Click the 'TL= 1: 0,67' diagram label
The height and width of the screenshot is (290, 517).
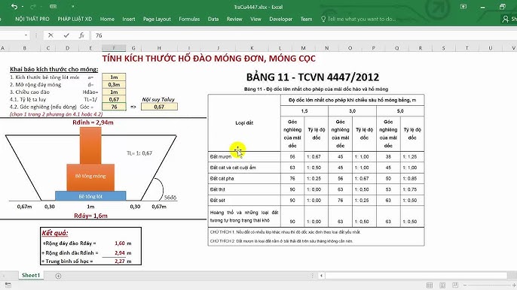tap(139, 153)
